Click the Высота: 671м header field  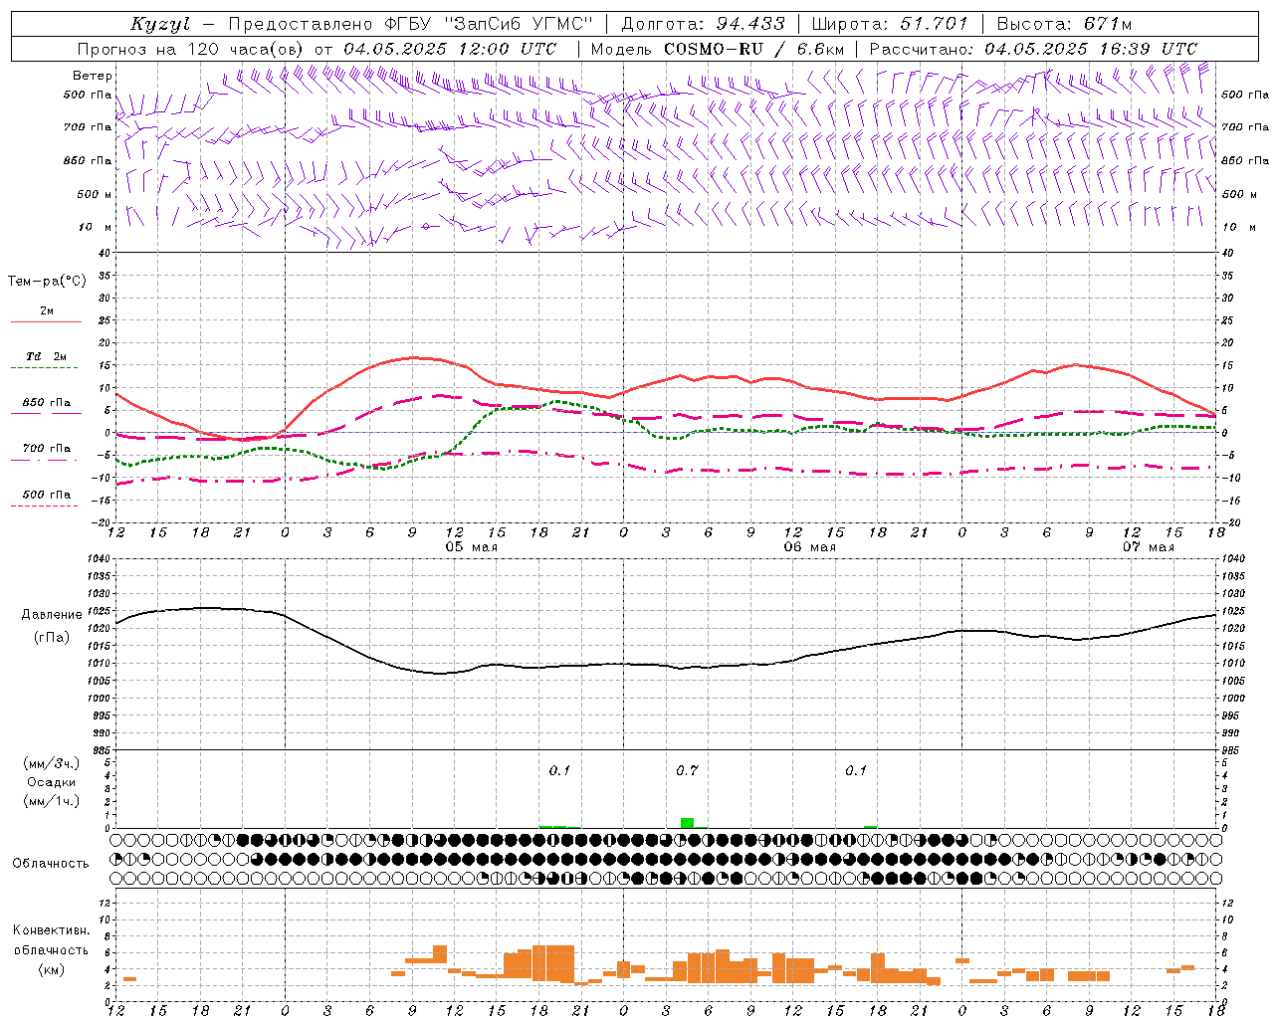pyautogui.click(x=1064, y=24)
